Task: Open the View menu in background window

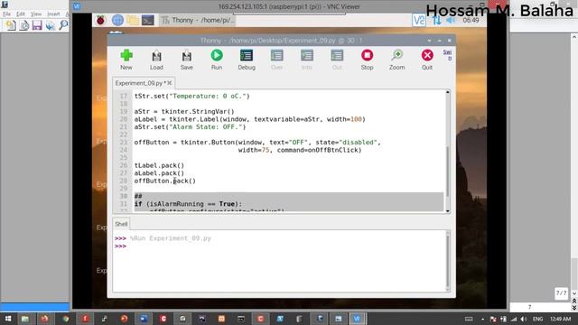Action: pos(36,14)
